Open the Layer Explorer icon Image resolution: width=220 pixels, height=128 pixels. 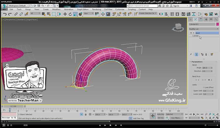pos(177,14)
